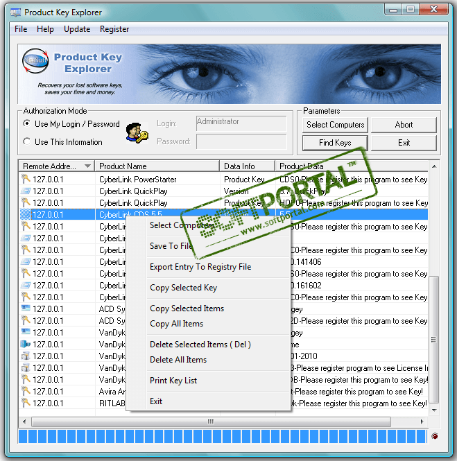Click the Exit button in Parameters
Image resolution: width=457 pixels, height=461 pixels.
(404, 143)
